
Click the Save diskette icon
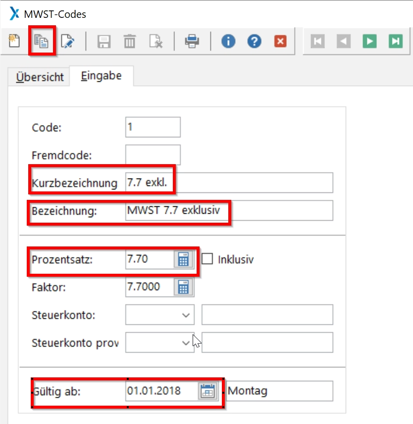pos(103,41)
